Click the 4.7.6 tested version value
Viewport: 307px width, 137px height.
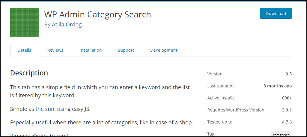click(287, 122)
